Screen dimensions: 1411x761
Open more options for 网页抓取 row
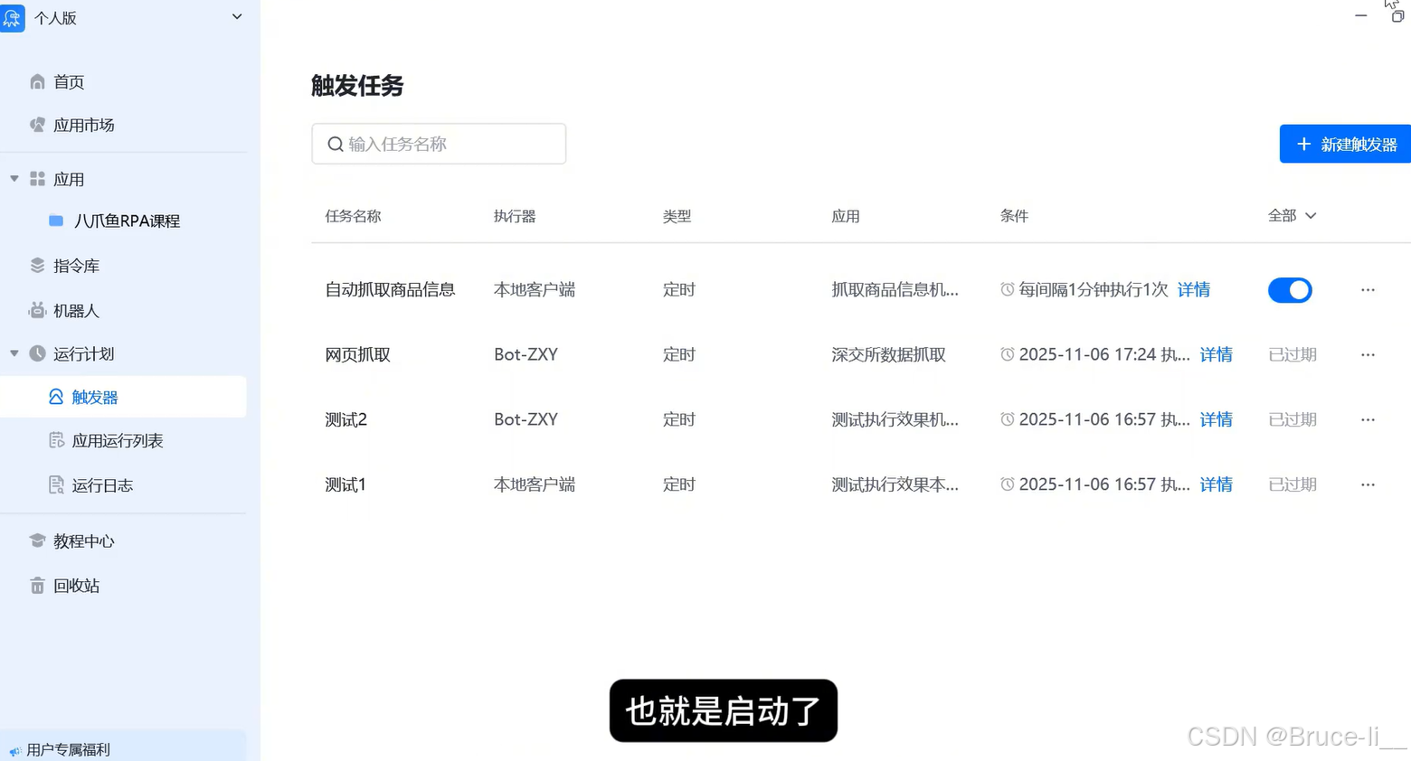(x=1368, y=355)
